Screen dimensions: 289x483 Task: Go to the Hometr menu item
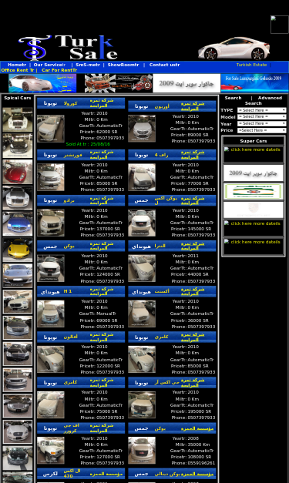[x=17, y=65]
